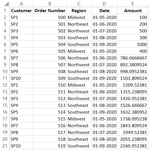The height and width of the screenshot is (150, 149).
Task: Click SP10 customer cell in row 11
Action: pyautogui.click(x=21, y=78)
